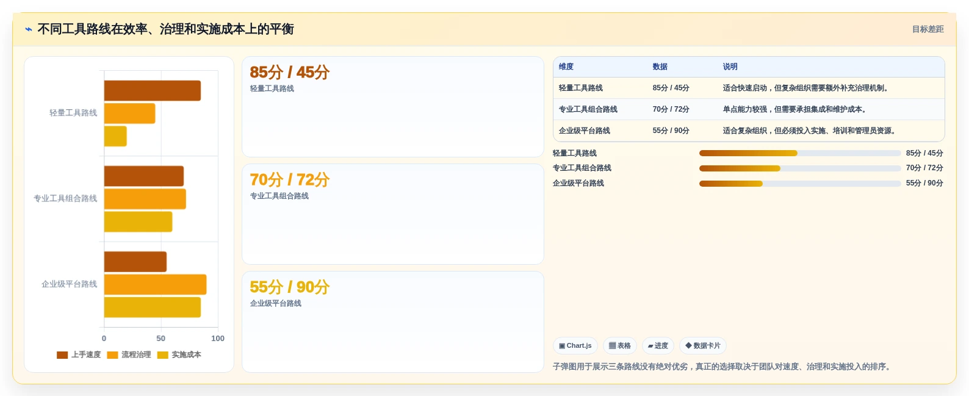Click the description starting 单点能力较强

(796, 110)
